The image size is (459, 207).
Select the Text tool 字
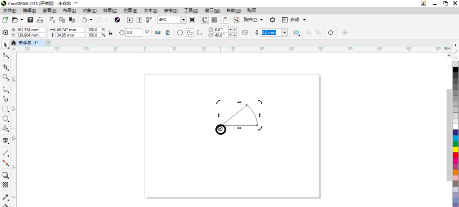point(5,141)
